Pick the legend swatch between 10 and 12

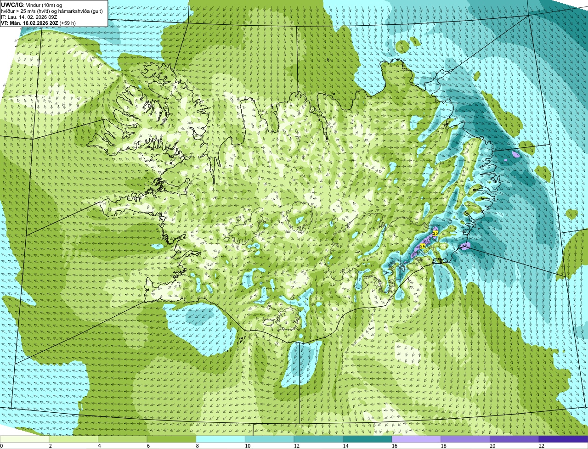(x=269, y=439)
